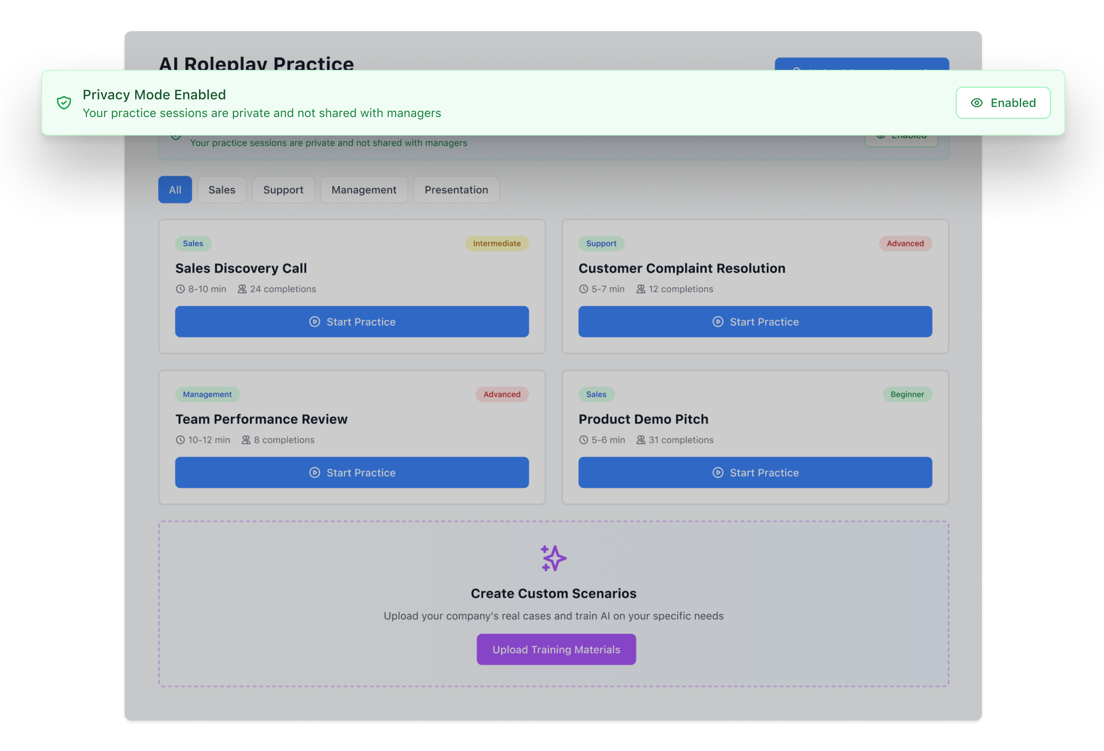1104x751 pixels.
Task: Click the Intermediate difficulty badge
Action: tap(496, 243)
